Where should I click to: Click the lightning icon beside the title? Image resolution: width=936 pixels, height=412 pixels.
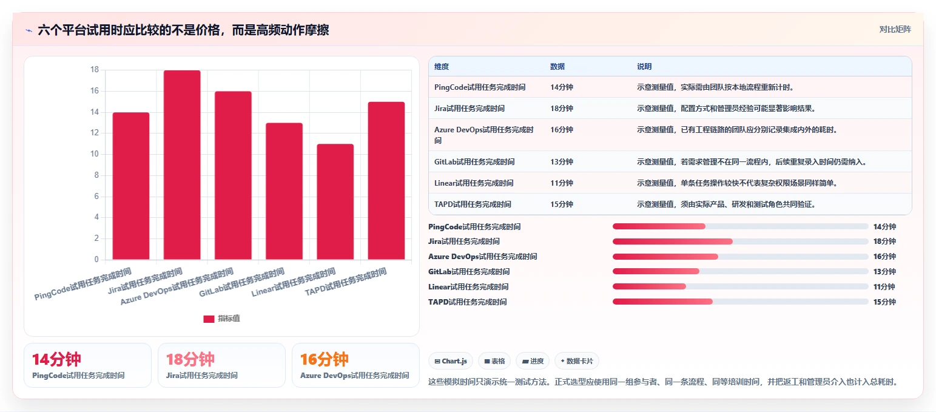click(29, 30)
